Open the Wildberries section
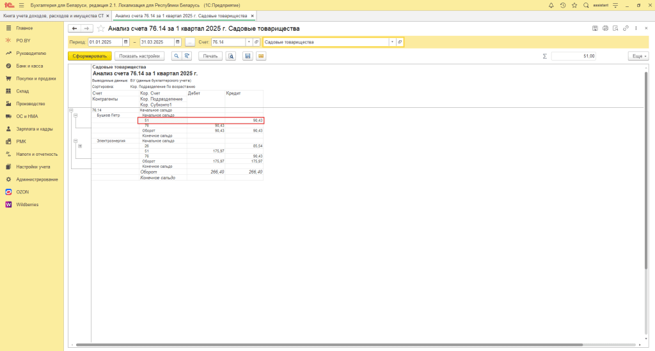 (28, 205)
